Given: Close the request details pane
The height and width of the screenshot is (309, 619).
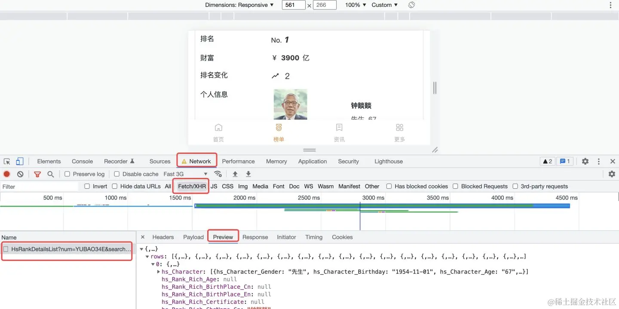Looking at the screenshot, I should pyautogui.click(x=143, y=237).
